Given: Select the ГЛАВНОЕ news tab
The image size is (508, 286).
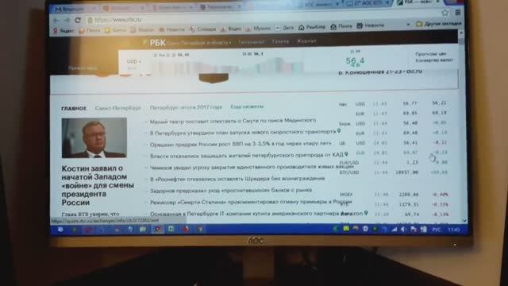Looking at the screenshot, I should (x=74, y=108).
